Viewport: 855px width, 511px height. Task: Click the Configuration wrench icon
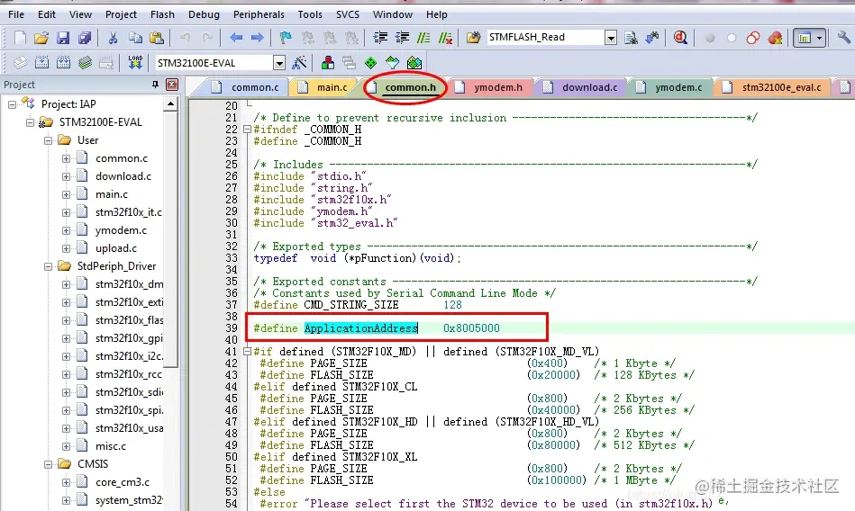tap(842, 38)
